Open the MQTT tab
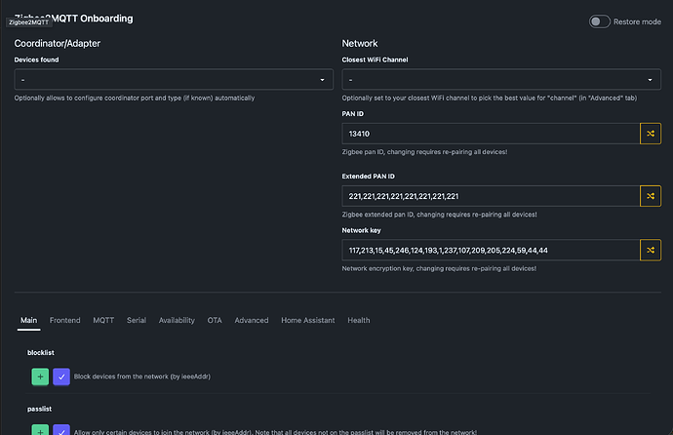The width and height of the screenshot is (673, 435). point(103,321)
